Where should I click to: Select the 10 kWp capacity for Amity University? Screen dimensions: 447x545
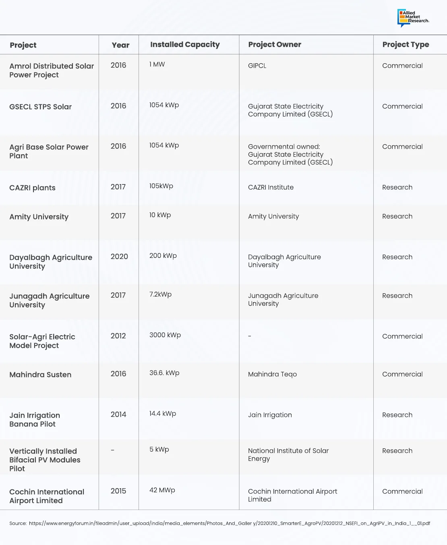160,215
